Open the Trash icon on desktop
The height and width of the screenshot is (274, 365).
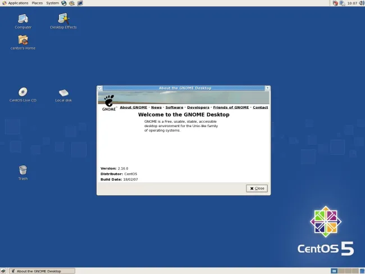23,173
